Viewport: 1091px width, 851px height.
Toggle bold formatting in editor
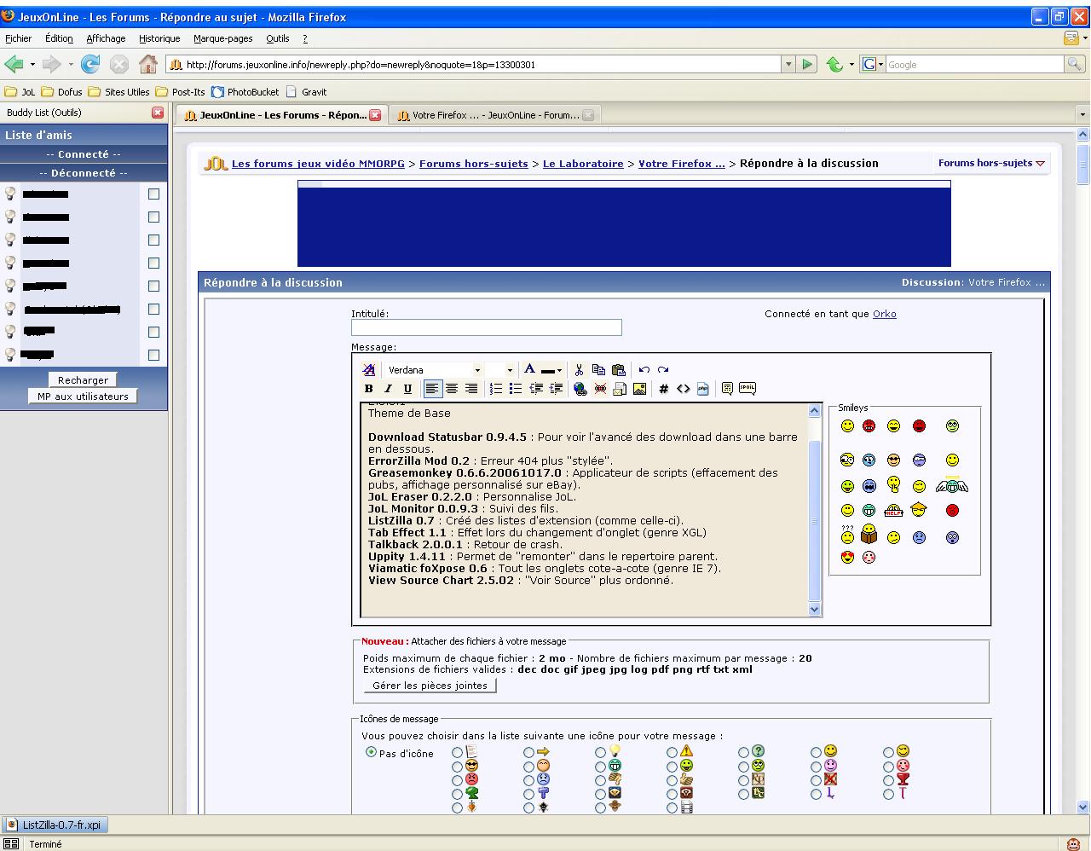(369, 389)
